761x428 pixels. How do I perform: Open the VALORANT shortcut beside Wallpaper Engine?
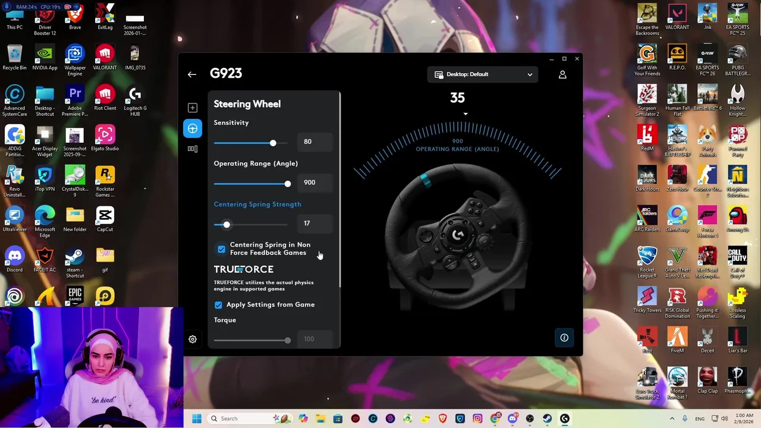pos(105,58)
